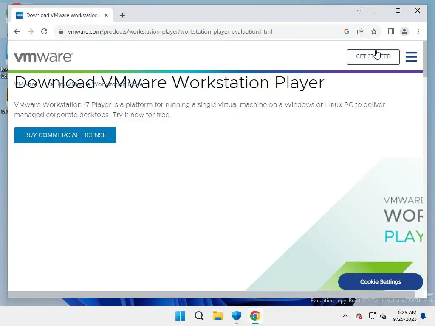Open the notifications bell
Image resolution: width=435 pixels, height=326 pixels.
pyautogui.click(x=424, y=316)
